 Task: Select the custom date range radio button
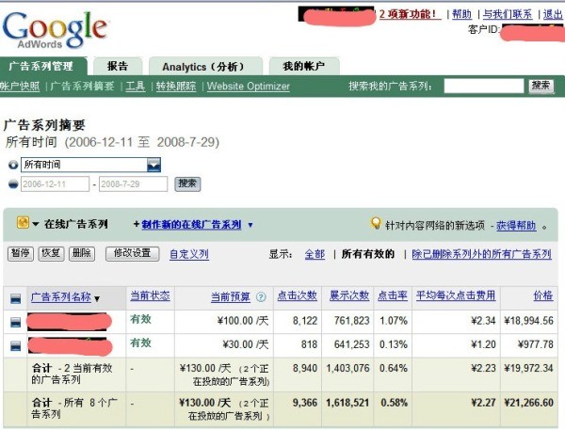coord(12,183)
